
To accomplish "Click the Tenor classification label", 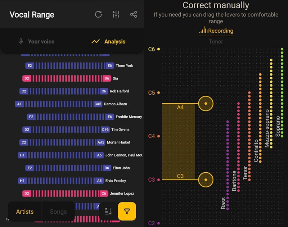I will point(216,42).
